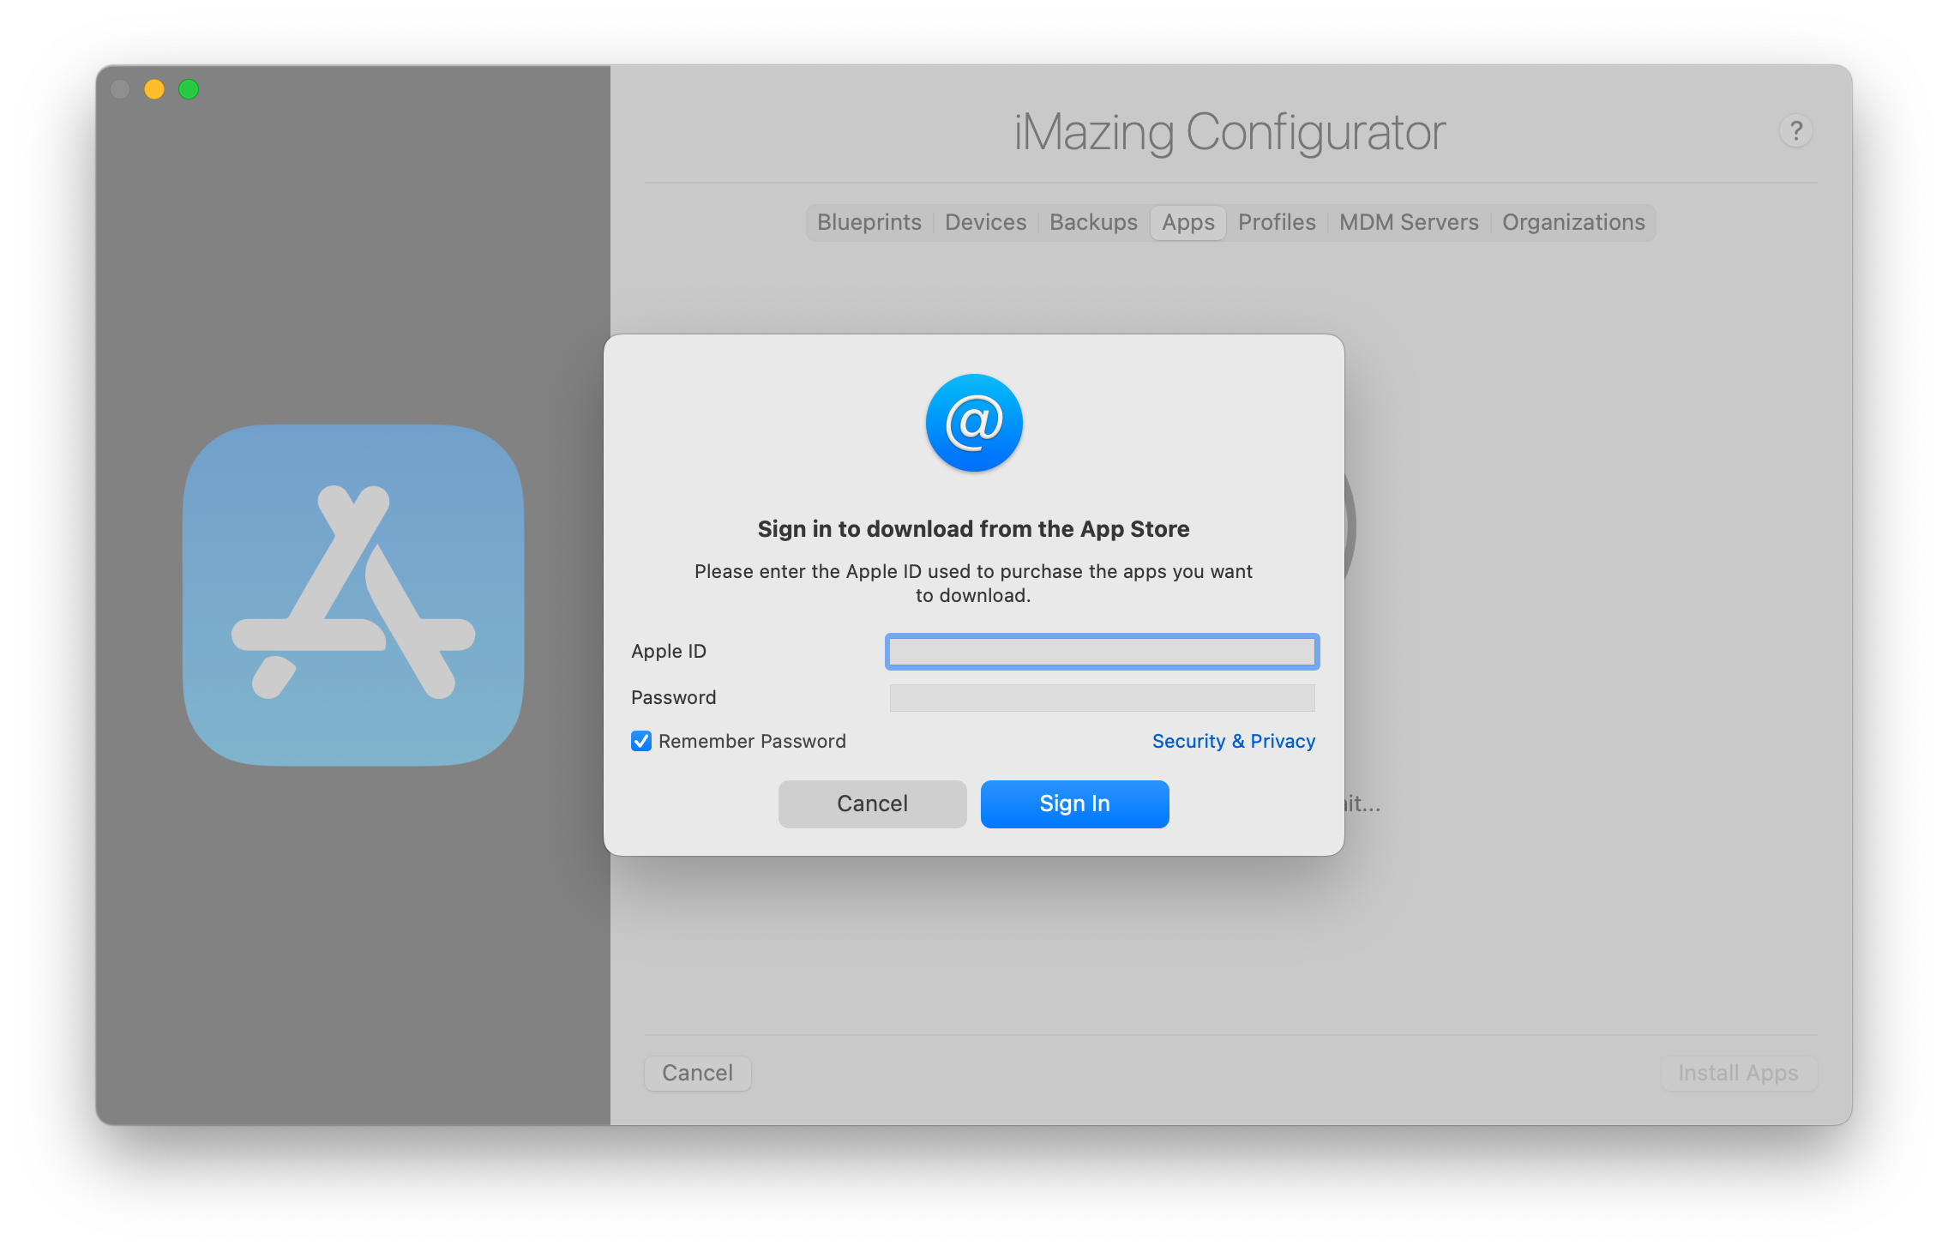Cancel the App Store sign-in dialog
The image size is (1948, 1252).
[872, 804]
